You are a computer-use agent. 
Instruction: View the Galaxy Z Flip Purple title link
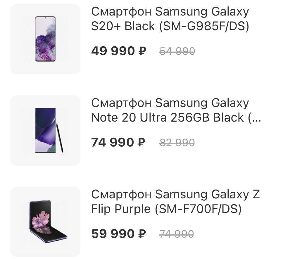175,202
